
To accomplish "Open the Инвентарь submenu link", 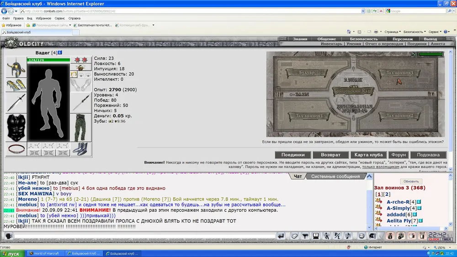I will click(331, 44).
